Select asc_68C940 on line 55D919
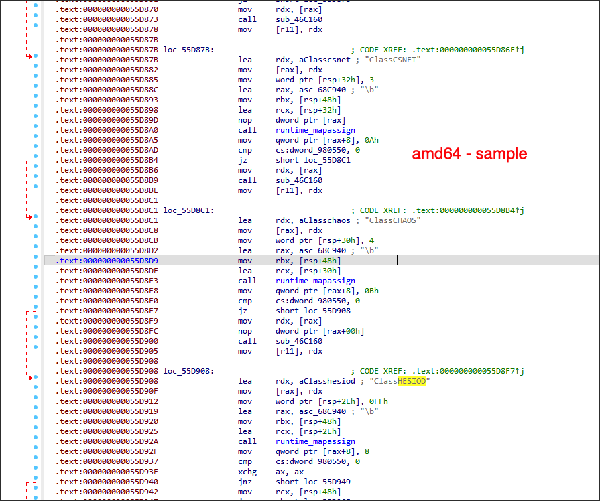The image size is (600, 501). [x=322, y=411]
